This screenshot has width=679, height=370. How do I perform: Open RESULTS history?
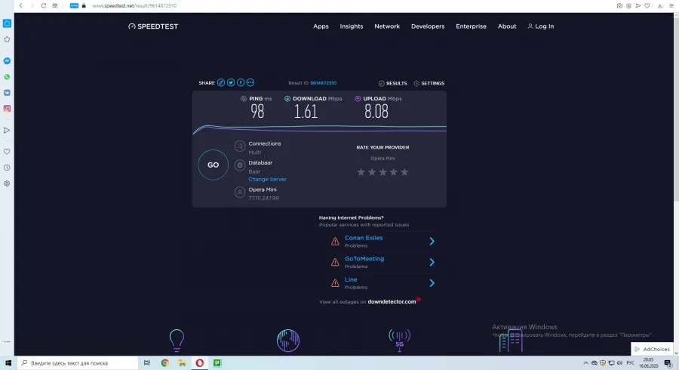pos(393,83)
